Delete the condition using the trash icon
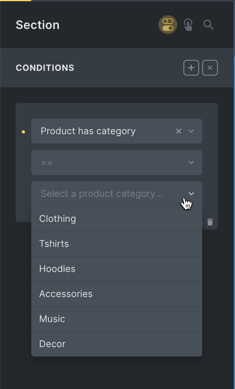The width and height of the screenshot is (235, 389). click(x=210, y=222)
